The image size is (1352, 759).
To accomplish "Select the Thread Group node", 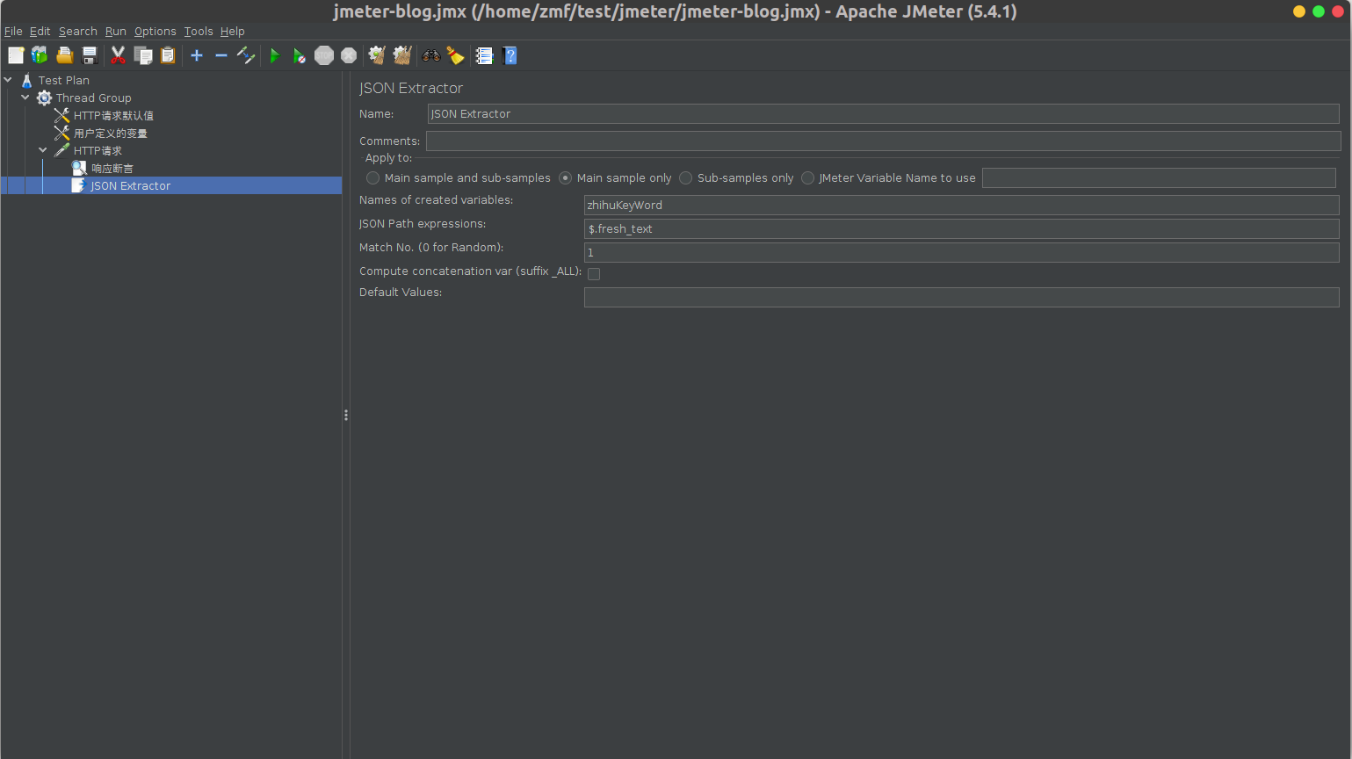I will pos(93,98).
